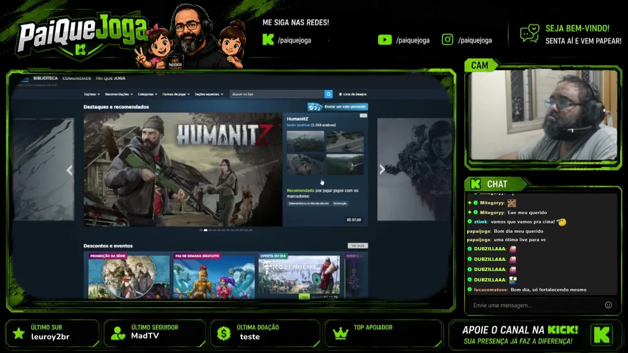Expand the Seções especiais dropdown
Screen dimensions: 628x353
pos(209,94)
